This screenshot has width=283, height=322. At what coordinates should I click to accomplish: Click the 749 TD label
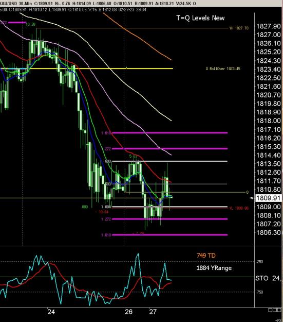(206, 256)
